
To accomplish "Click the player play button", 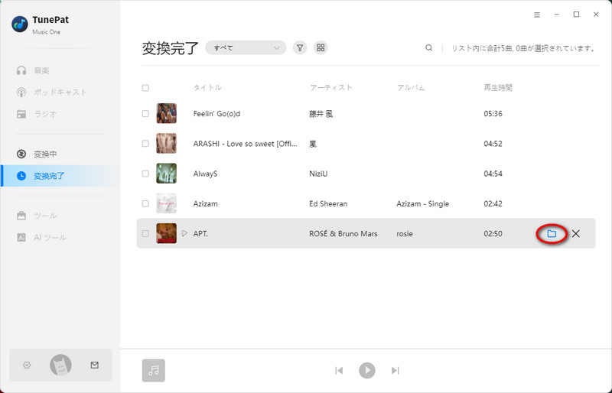I will (x=367, y=370).
